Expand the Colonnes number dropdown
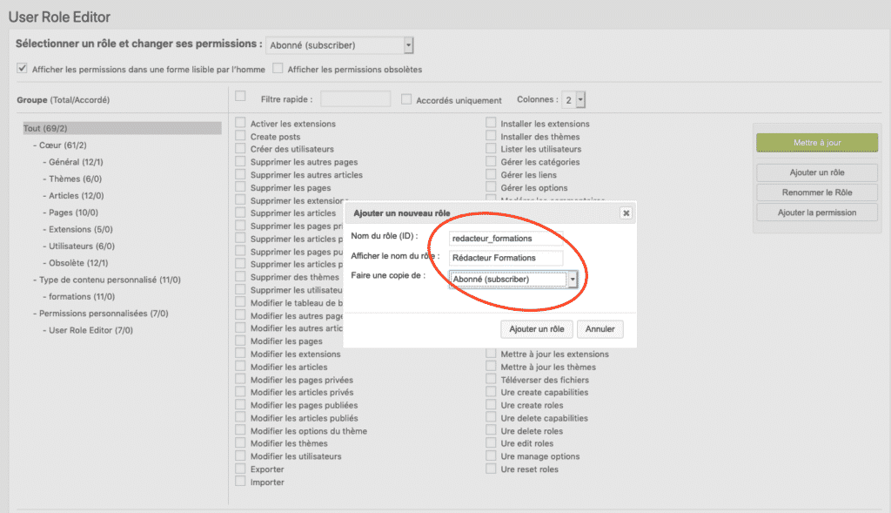This screenshot has height=513, width=891. pos(579,99)
